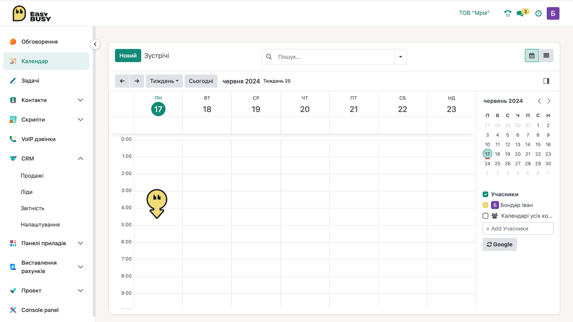Viewport: 573px width, 322px height.
Task: Click the Панелі приладів icon
Action: click(x=13, y=243)
